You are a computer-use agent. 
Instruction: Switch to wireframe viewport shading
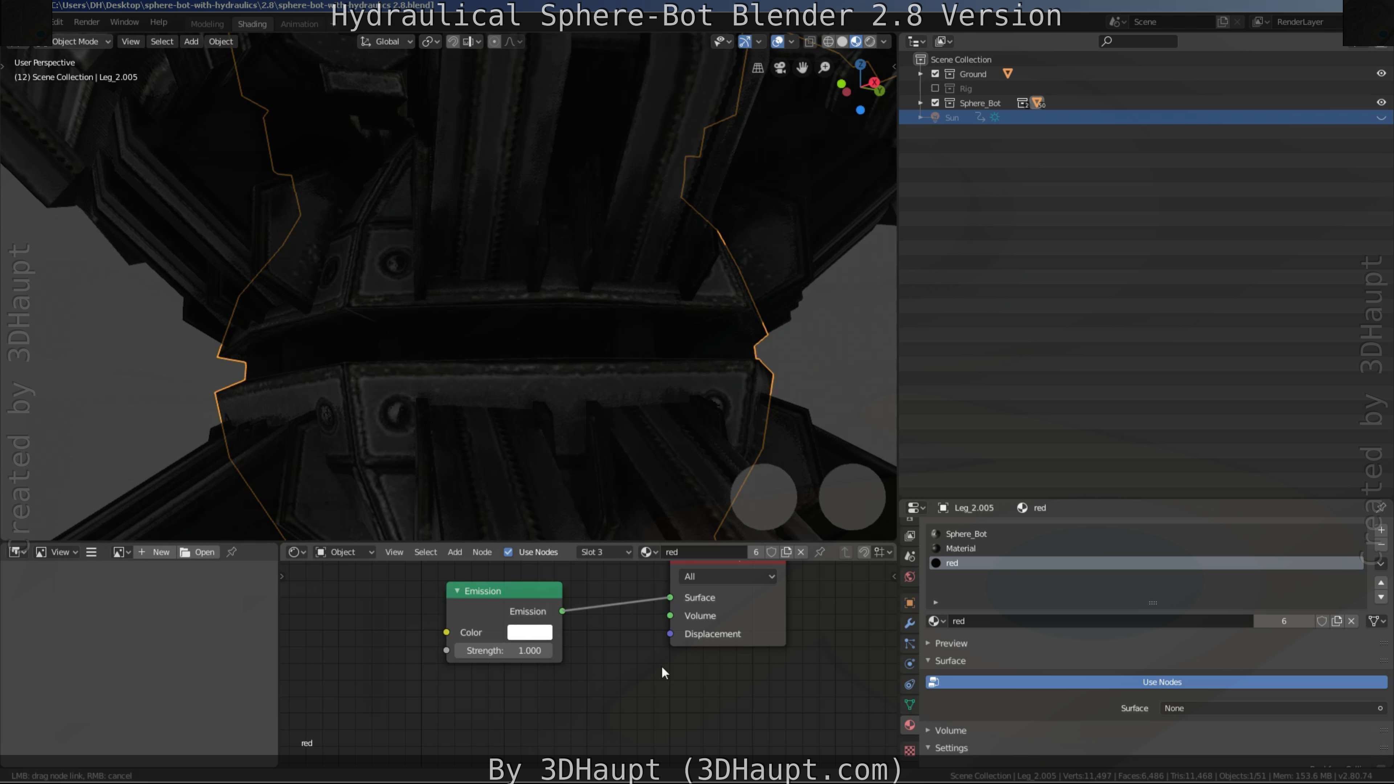tap(828, 42)
